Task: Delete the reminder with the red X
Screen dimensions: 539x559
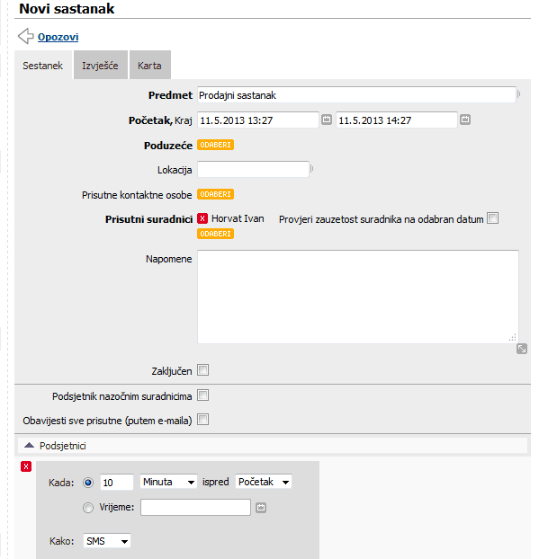Action: tap(26, 466)
